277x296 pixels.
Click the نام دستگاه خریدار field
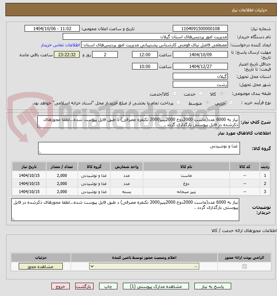145,37
